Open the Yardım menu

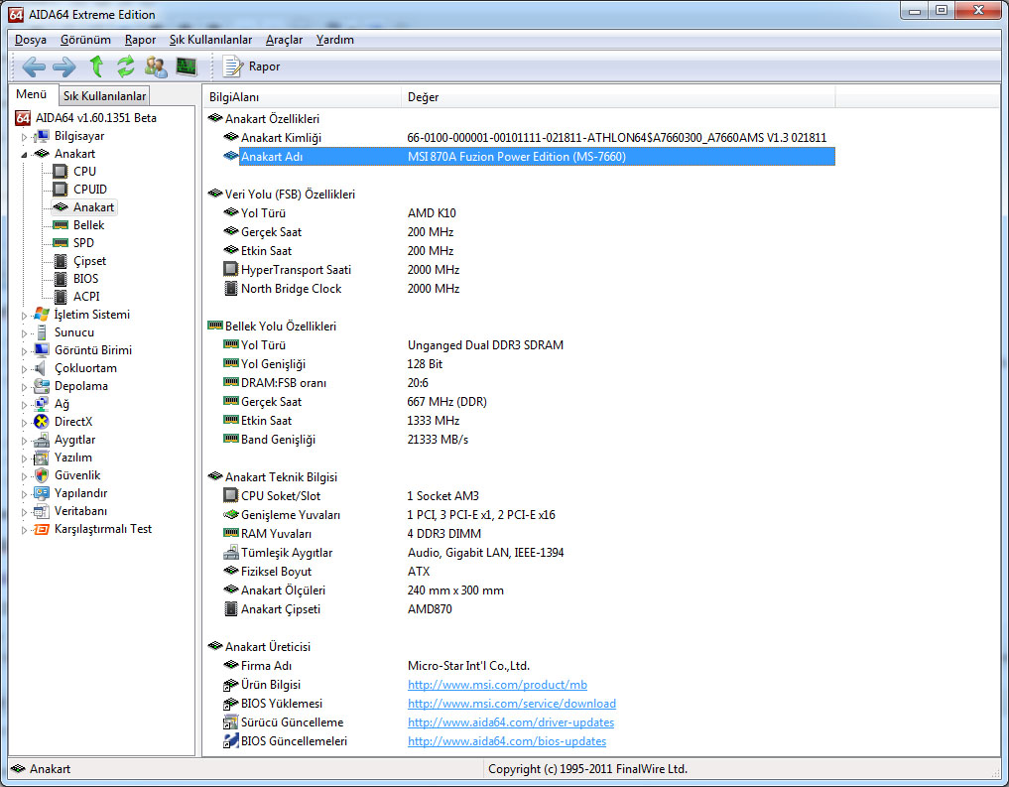(x=334, y=40)
